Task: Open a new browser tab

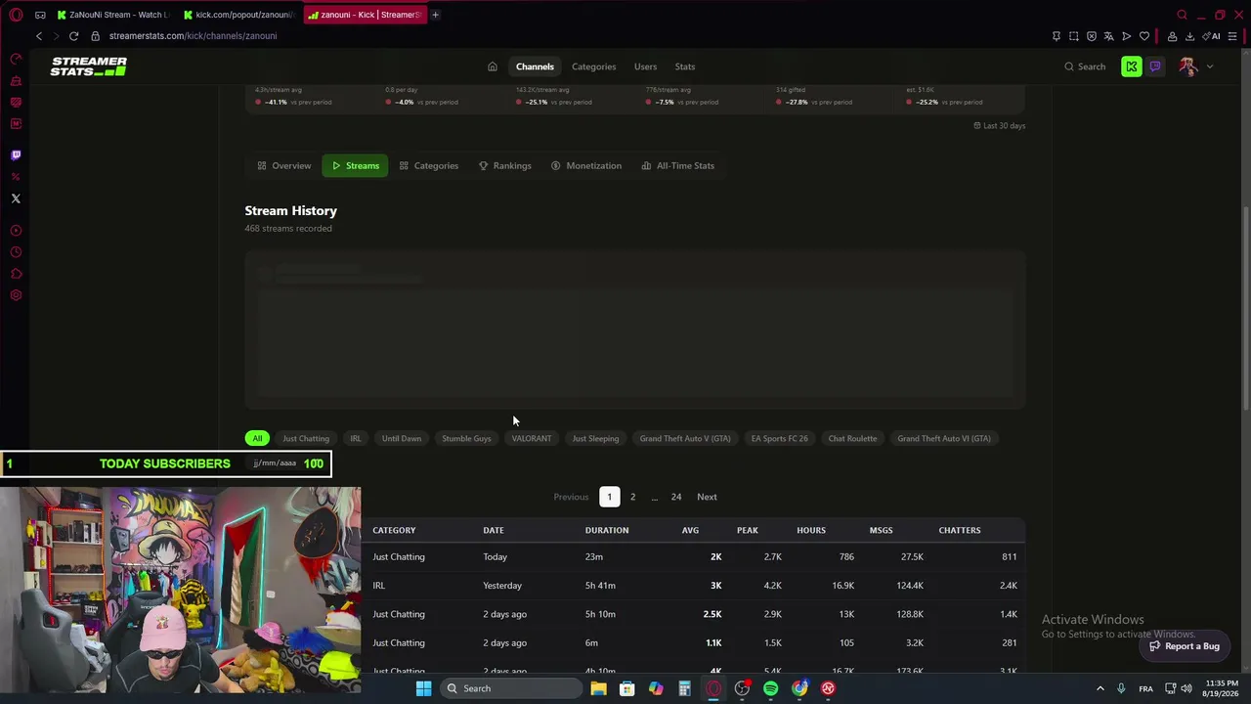Action: [435, 15]
